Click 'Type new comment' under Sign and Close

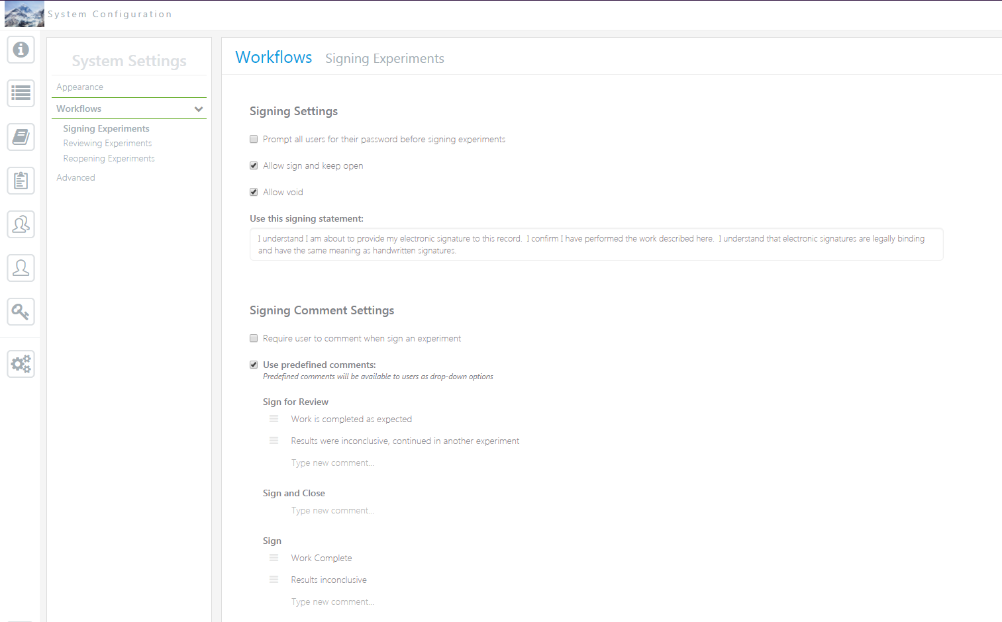pyautogui.click(x=332, y=511)
